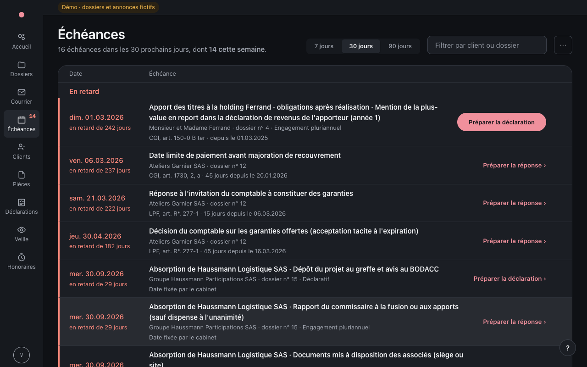
Task: Click CGI, art. 1730, 2, a reference
Action: [x=218, y=176]
